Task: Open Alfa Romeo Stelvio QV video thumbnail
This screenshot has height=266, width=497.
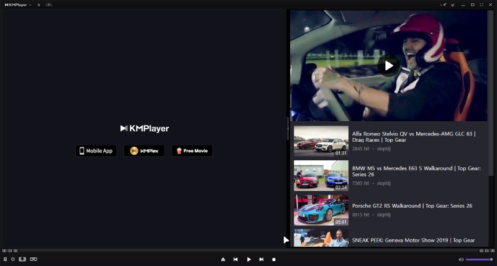Action: (x=321, y=141)
